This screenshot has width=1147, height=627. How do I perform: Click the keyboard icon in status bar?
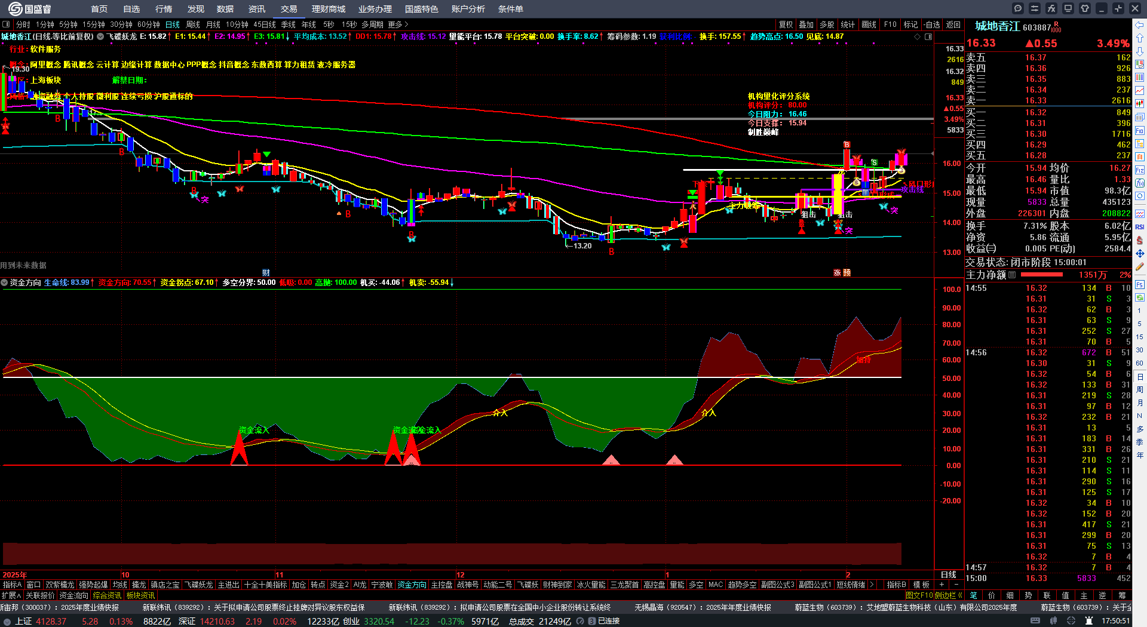(1035, 621)
